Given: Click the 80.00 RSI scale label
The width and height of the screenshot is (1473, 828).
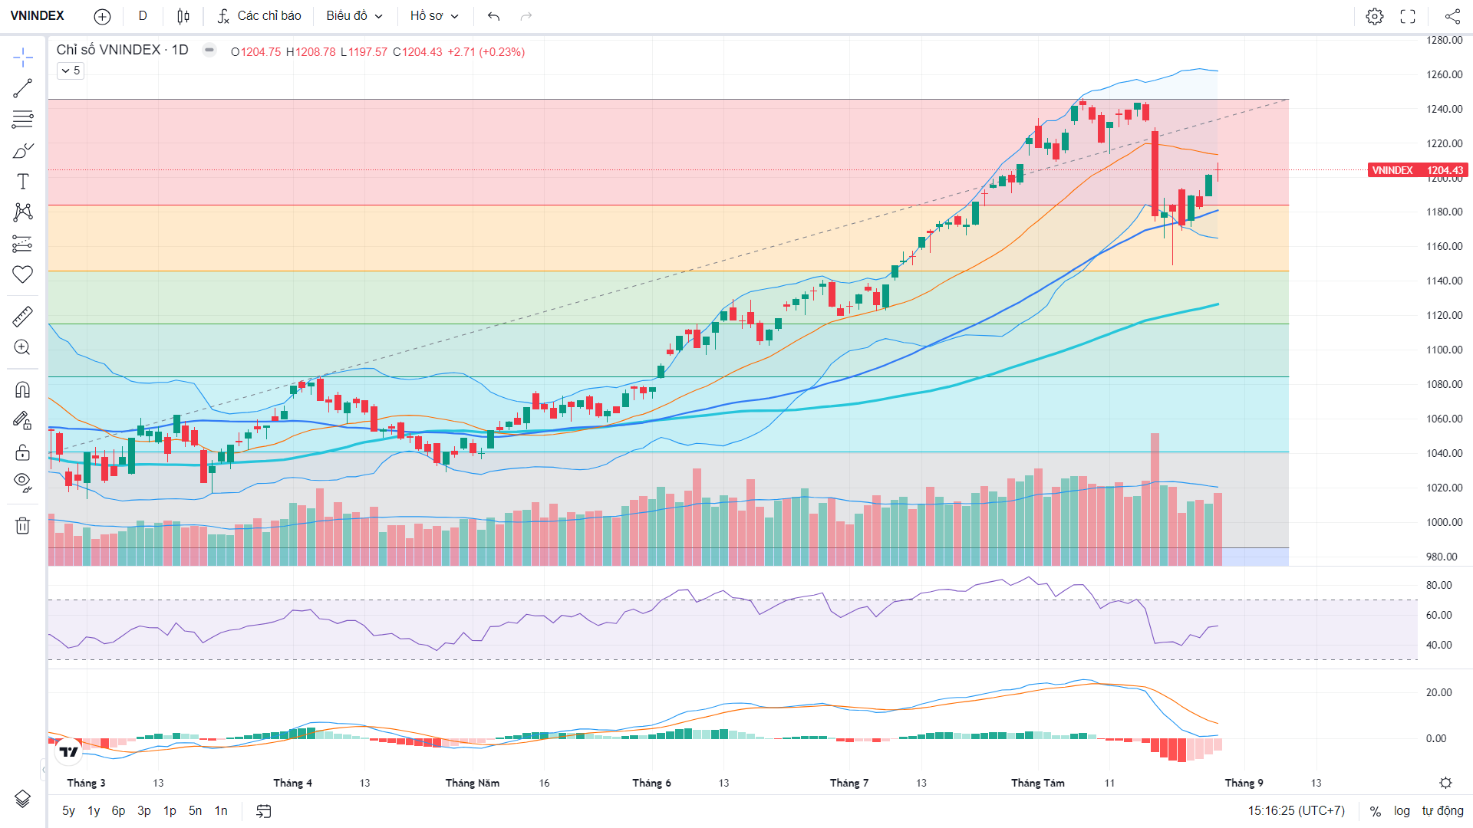Looking at the screenshot, I should (x=1438, y=585).
